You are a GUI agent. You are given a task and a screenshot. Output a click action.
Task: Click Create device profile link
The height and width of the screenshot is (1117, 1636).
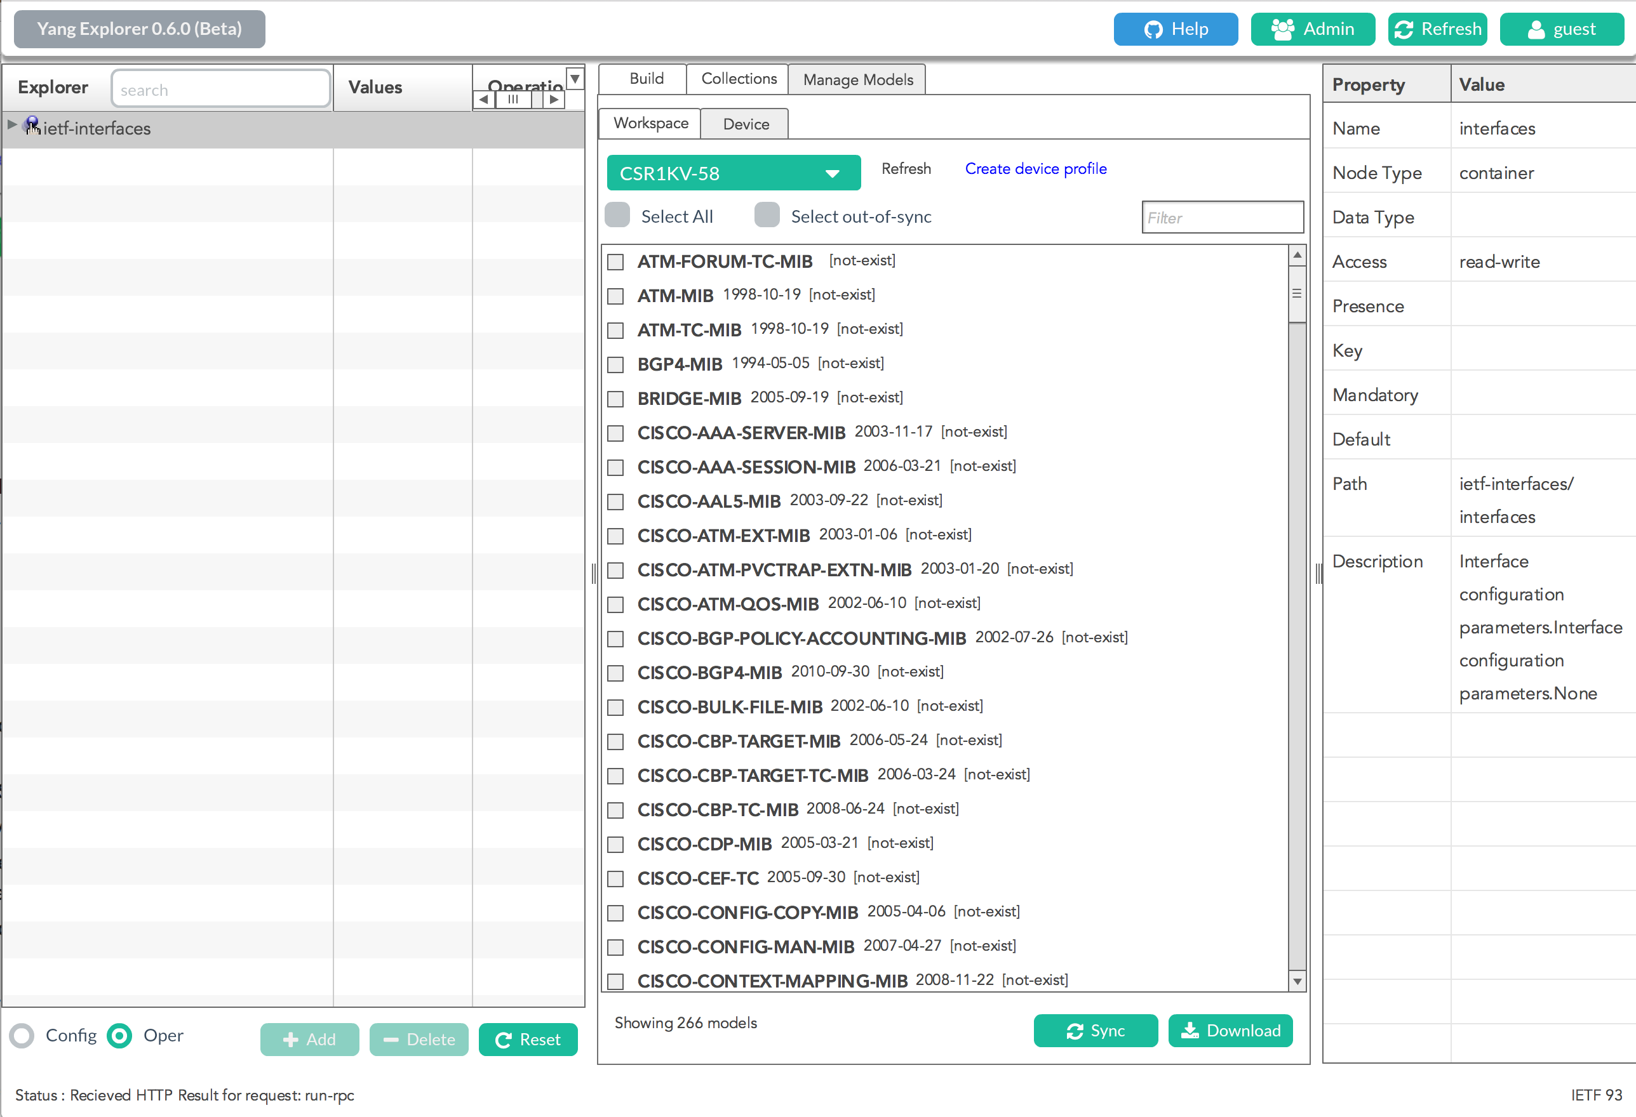1036,169
